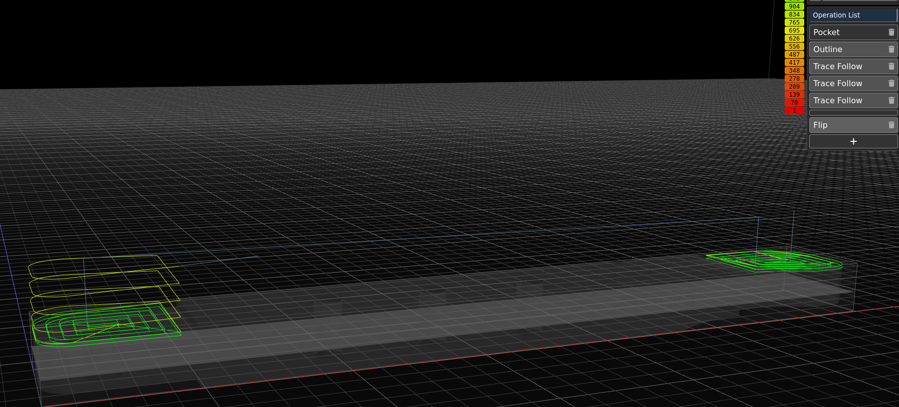Delete the Pocket operation via trash icon

(891, 32)
